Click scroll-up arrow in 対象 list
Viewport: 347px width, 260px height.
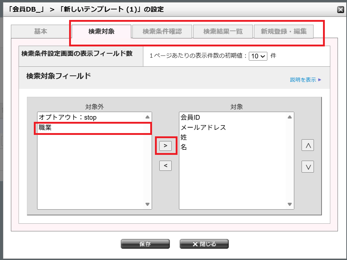290,117
